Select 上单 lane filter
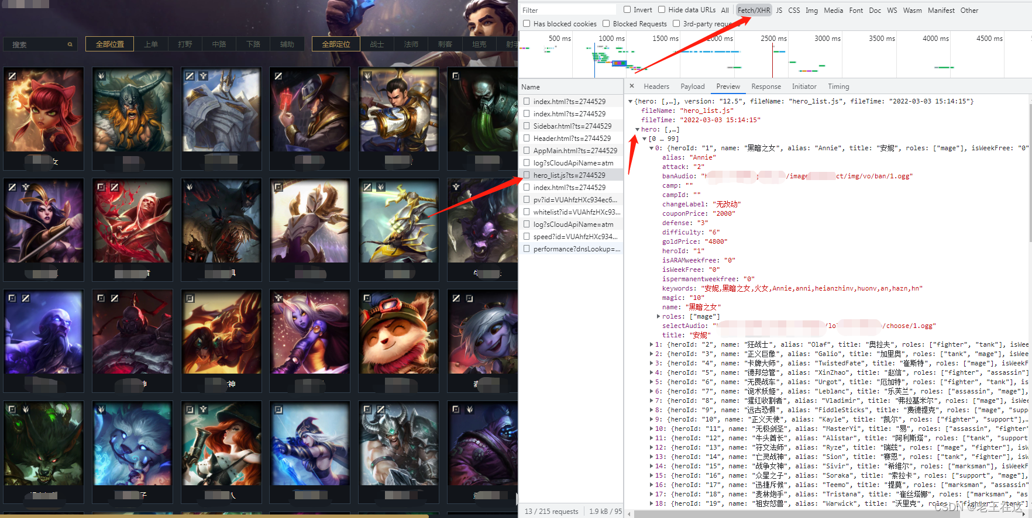Viewport: 1032px width, 518px height. (151, 44)
